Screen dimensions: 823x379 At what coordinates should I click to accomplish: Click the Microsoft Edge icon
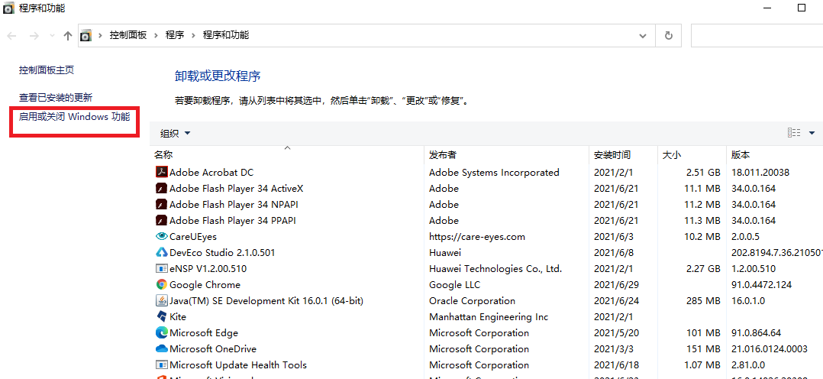(x=161, y=333)
